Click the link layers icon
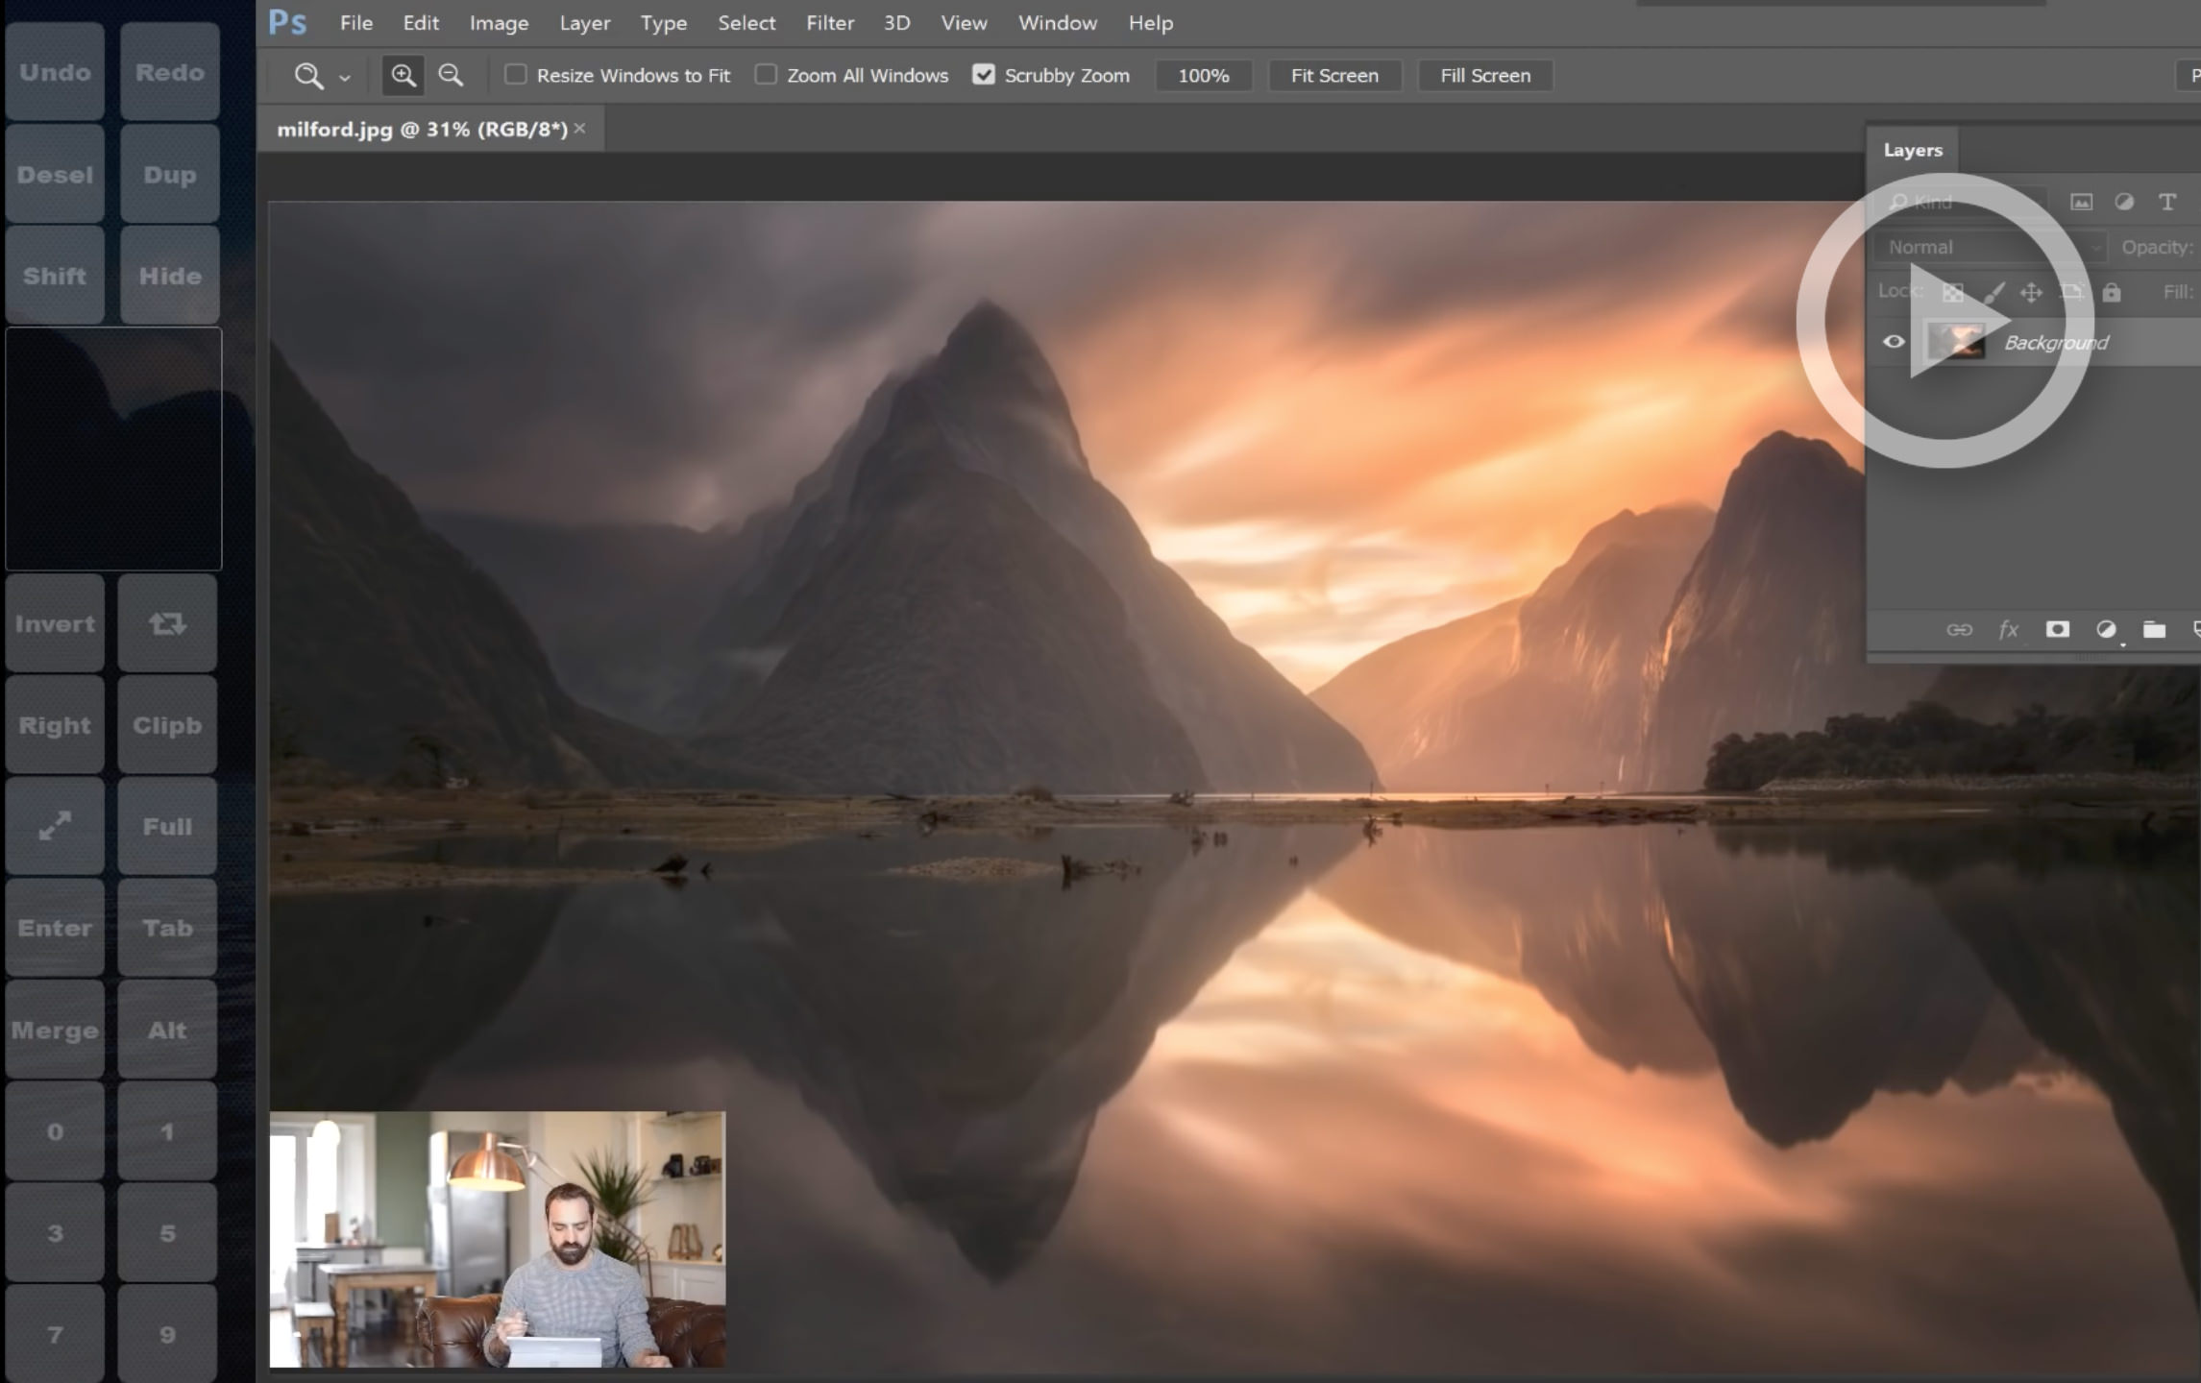2201x1383 pixels. [1959, 630]
